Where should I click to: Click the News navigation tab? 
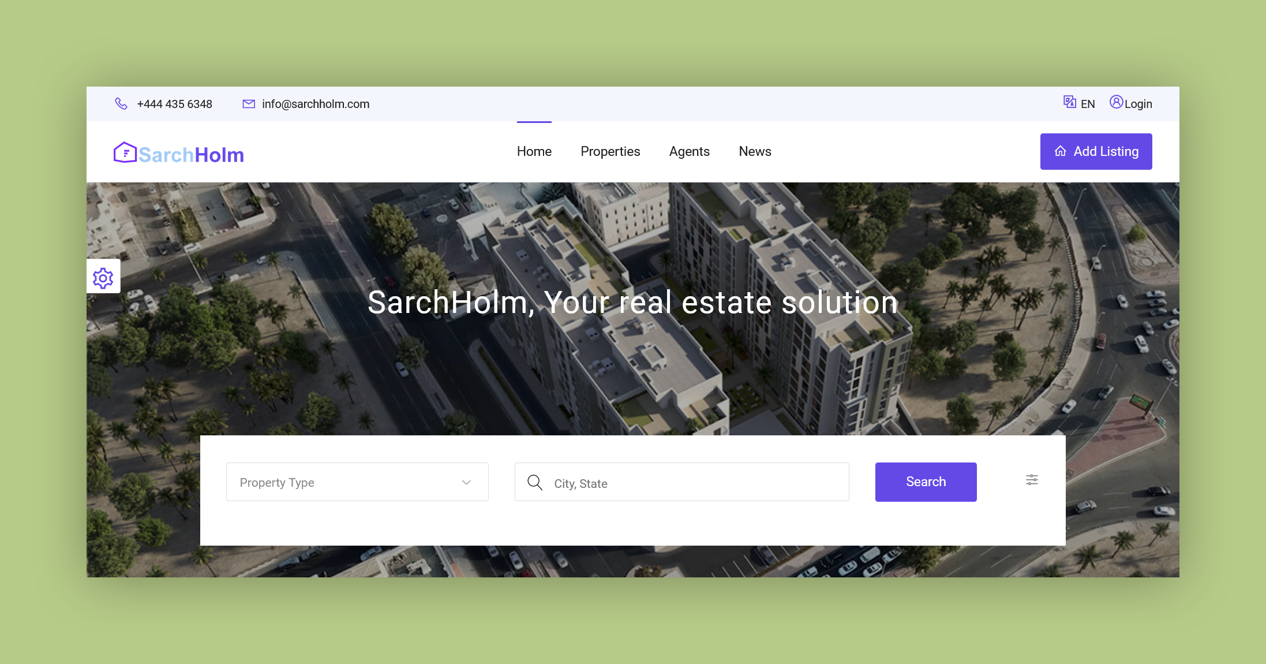pyautogui.click(x=754, y=151)
